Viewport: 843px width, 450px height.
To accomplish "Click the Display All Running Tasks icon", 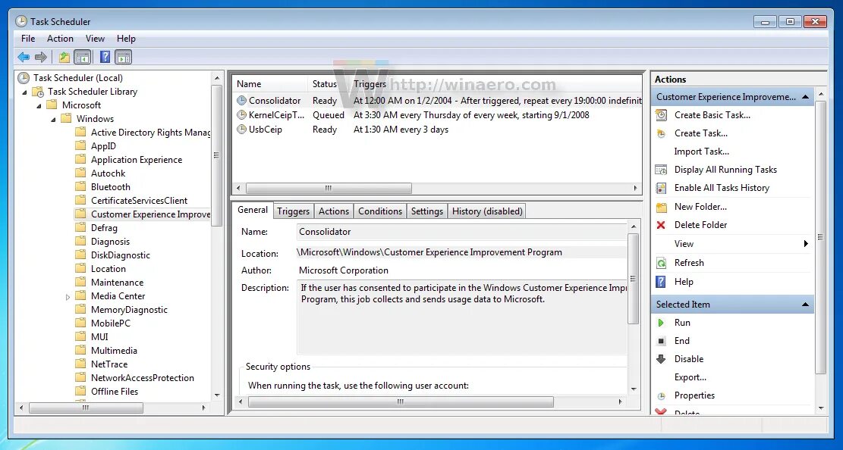I will tap(662, 170).
